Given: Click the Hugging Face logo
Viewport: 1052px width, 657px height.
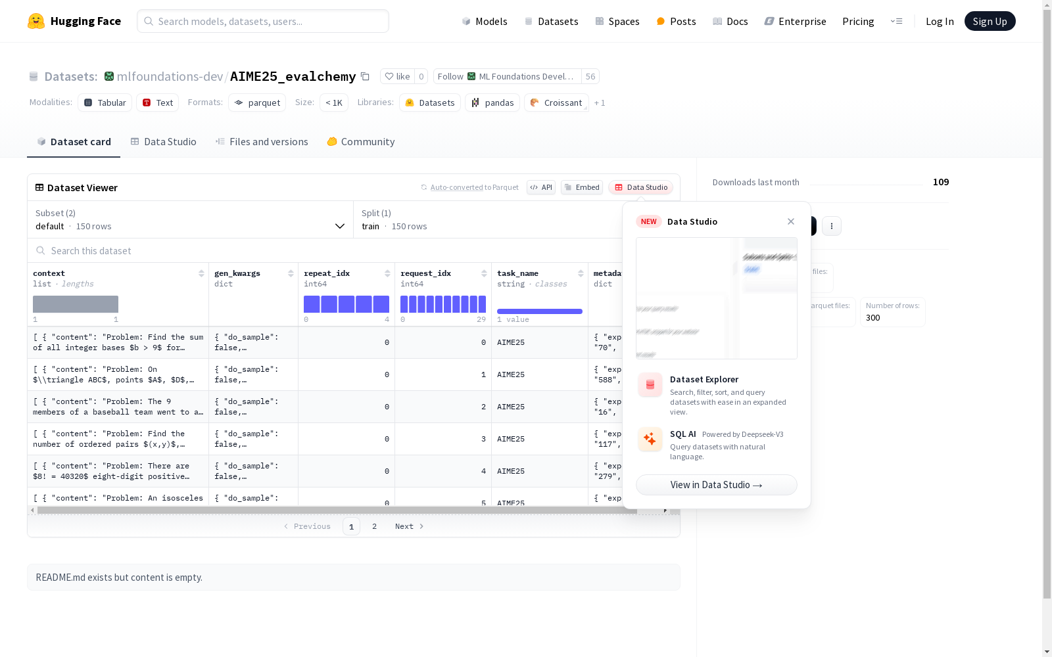Looking at the screenshot, I should (74, 21).
